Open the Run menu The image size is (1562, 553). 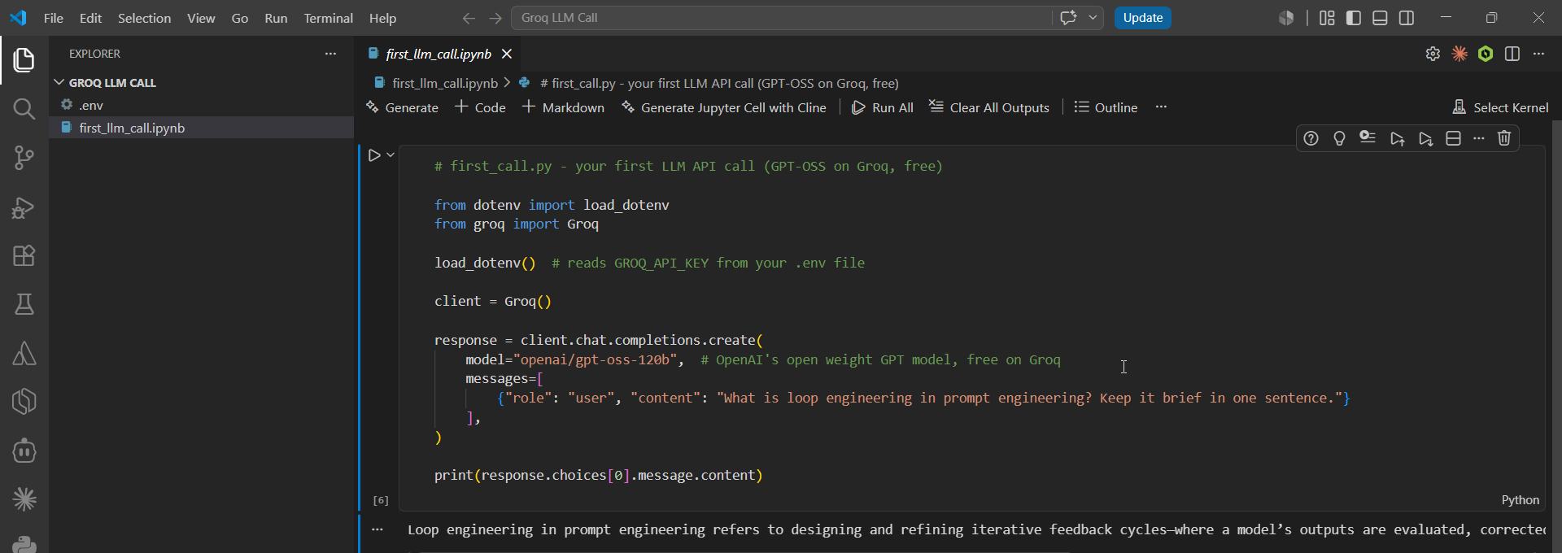[276, 18]
